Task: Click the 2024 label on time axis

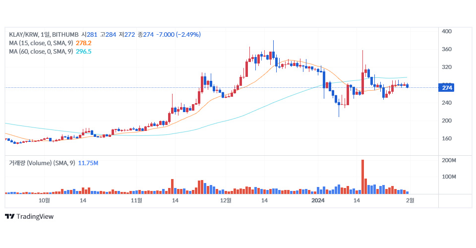Action: 317,200
